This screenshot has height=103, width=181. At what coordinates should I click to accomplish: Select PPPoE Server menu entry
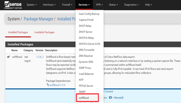click(x=86, y=86)
